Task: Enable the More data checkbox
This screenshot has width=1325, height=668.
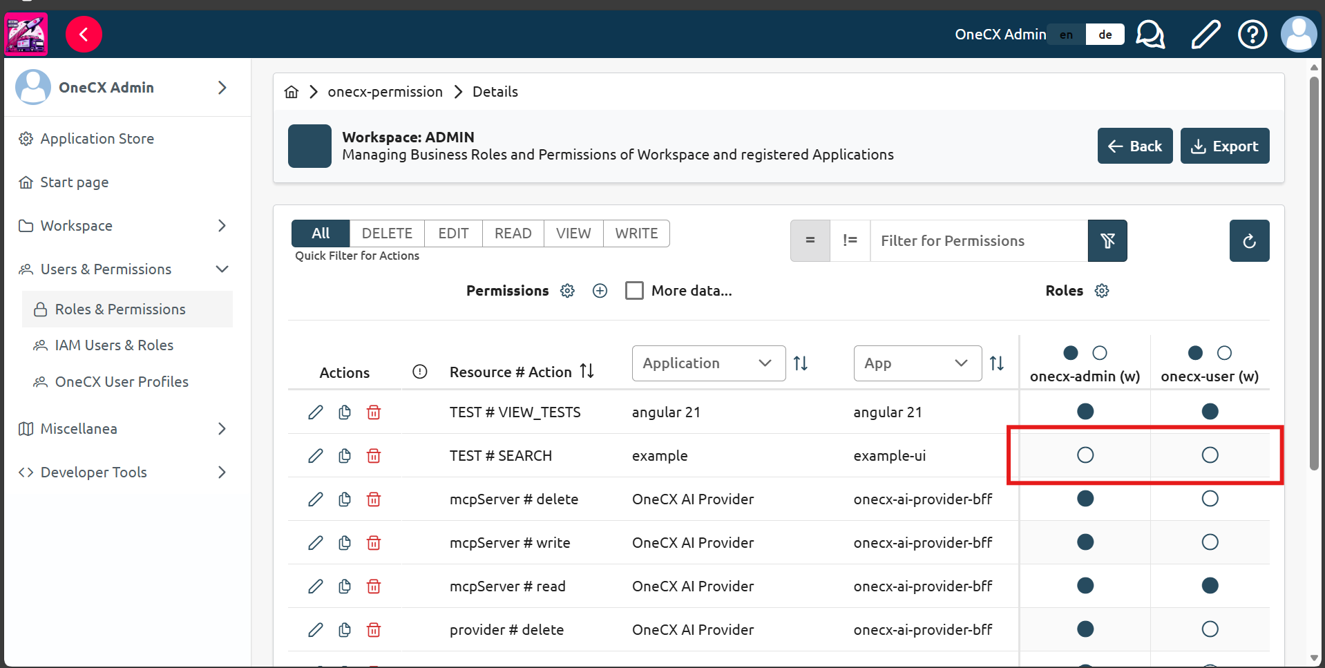Action: tap(634, 291)
